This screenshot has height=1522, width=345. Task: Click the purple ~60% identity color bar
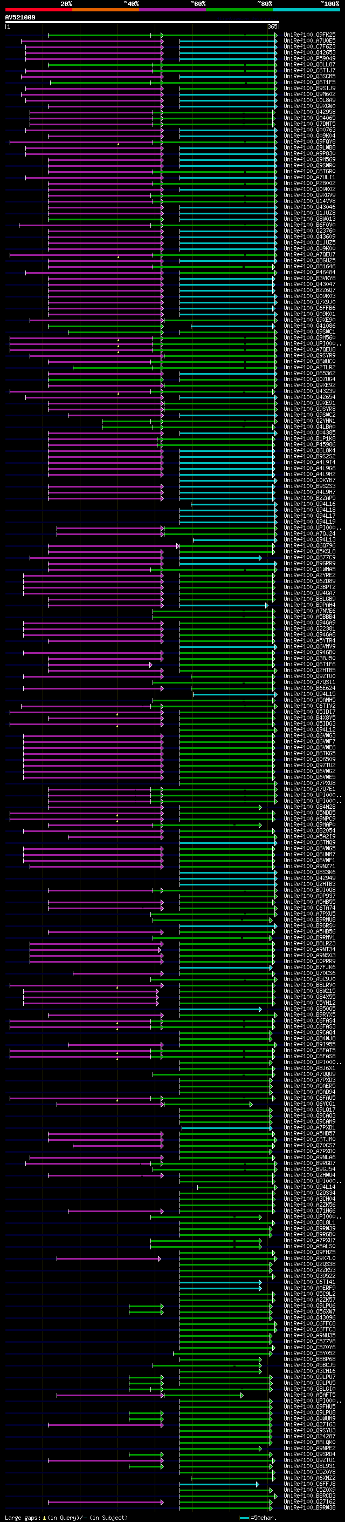(x=173, y=10)
